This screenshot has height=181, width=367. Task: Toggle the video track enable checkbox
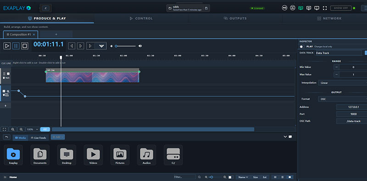point(8,74)
